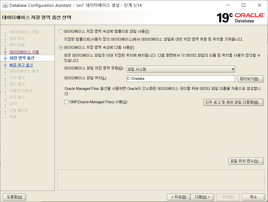
Task: Click the 파일 위치 변수(V) button
Action: point(246,161)
